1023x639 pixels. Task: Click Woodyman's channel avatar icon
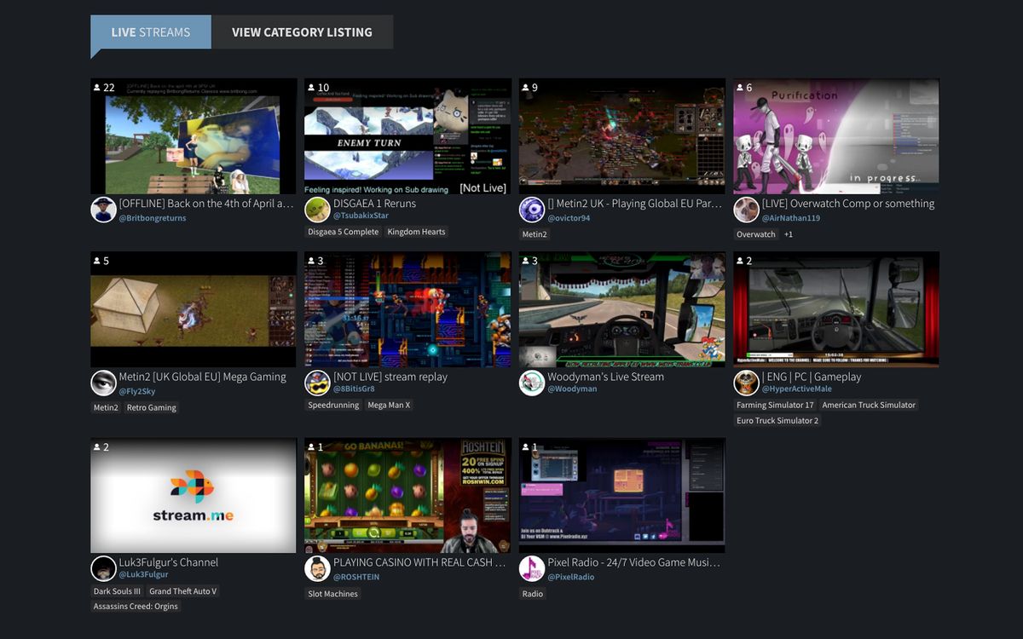click(531, 383)
